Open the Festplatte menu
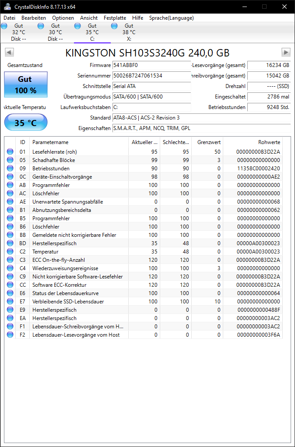Viewport: 295px width, 447px height. (115, 18)
